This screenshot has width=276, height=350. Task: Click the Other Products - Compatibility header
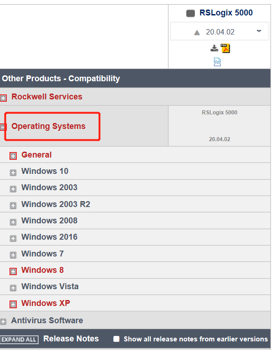pyautogui.click(x=61, y=79)
